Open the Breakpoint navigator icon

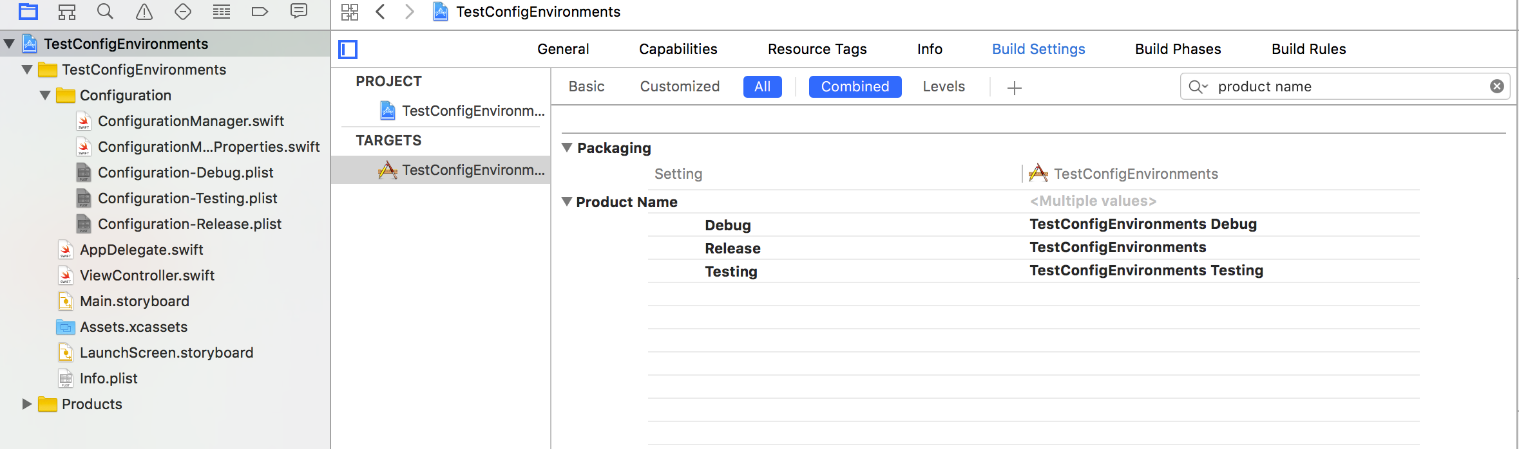(x=260, y=12)
